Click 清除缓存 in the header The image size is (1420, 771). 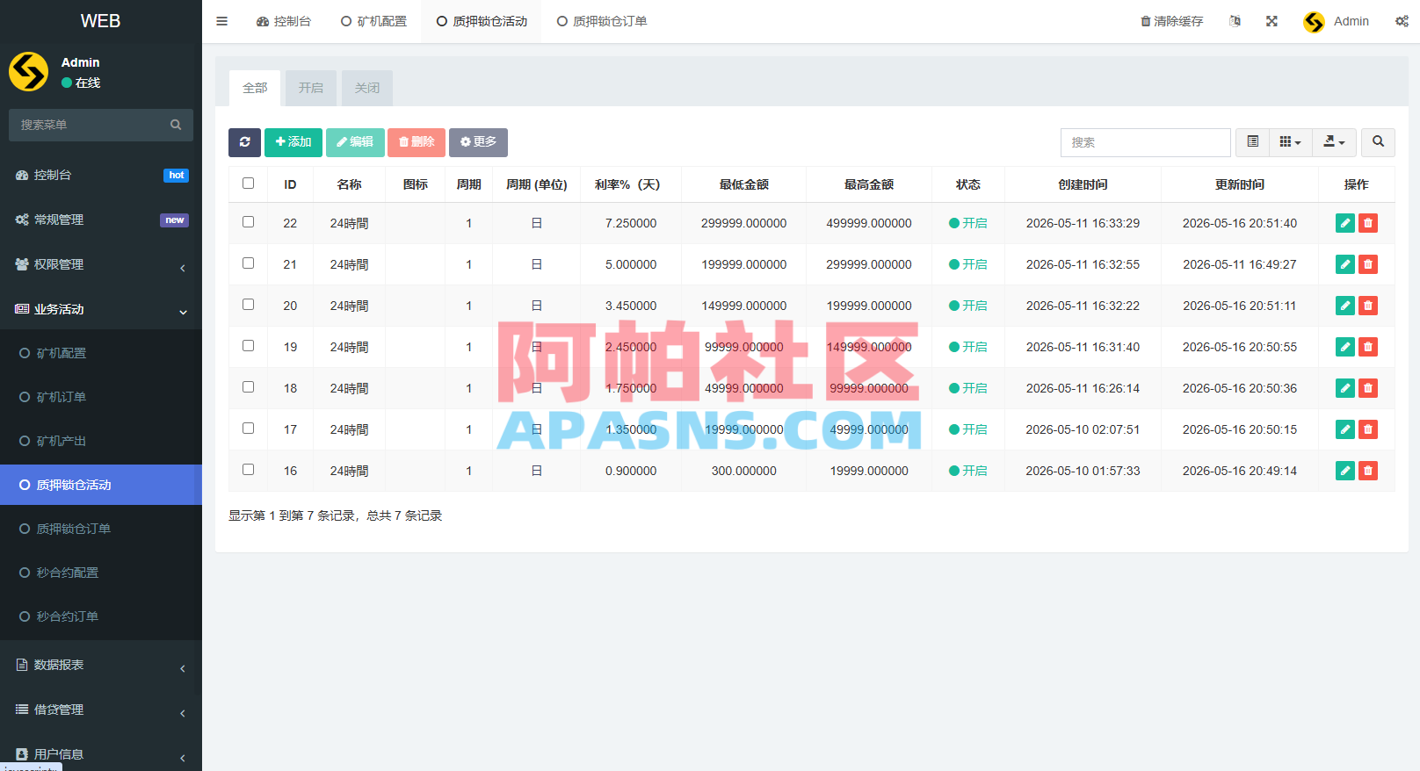point(1171,21)
